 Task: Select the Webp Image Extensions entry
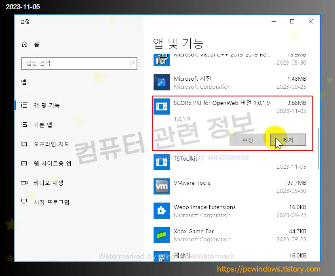coord(230,211)
